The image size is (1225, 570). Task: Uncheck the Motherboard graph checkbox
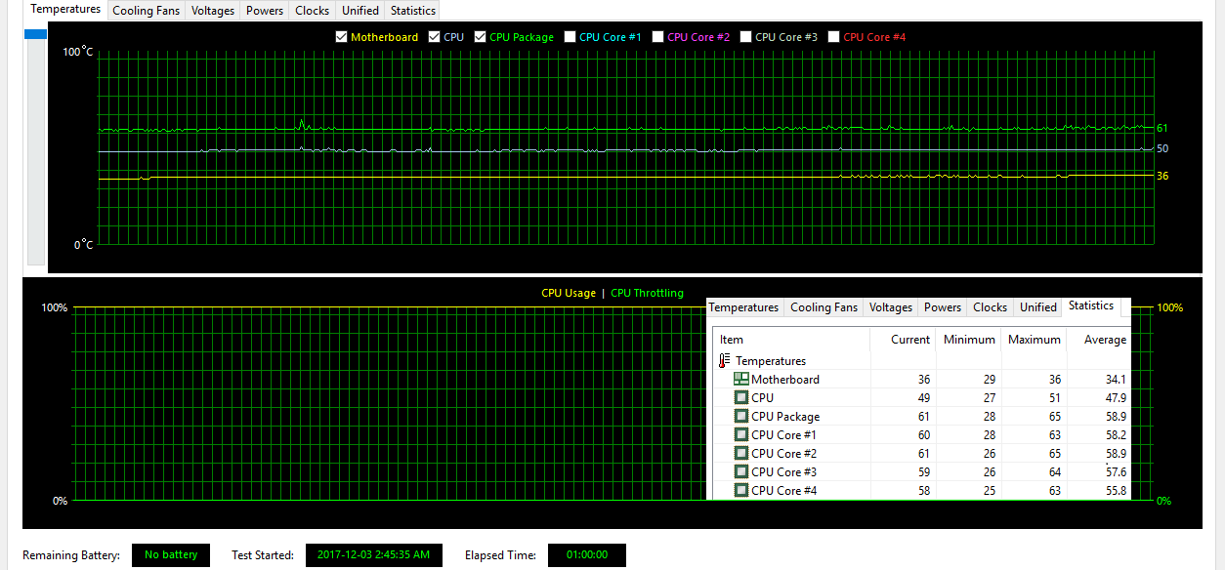tap(341, 37)
